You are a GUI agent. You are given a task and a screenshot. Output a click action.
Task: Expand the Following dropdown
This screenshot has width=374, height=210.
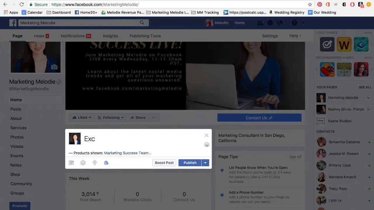click(110, 118)
